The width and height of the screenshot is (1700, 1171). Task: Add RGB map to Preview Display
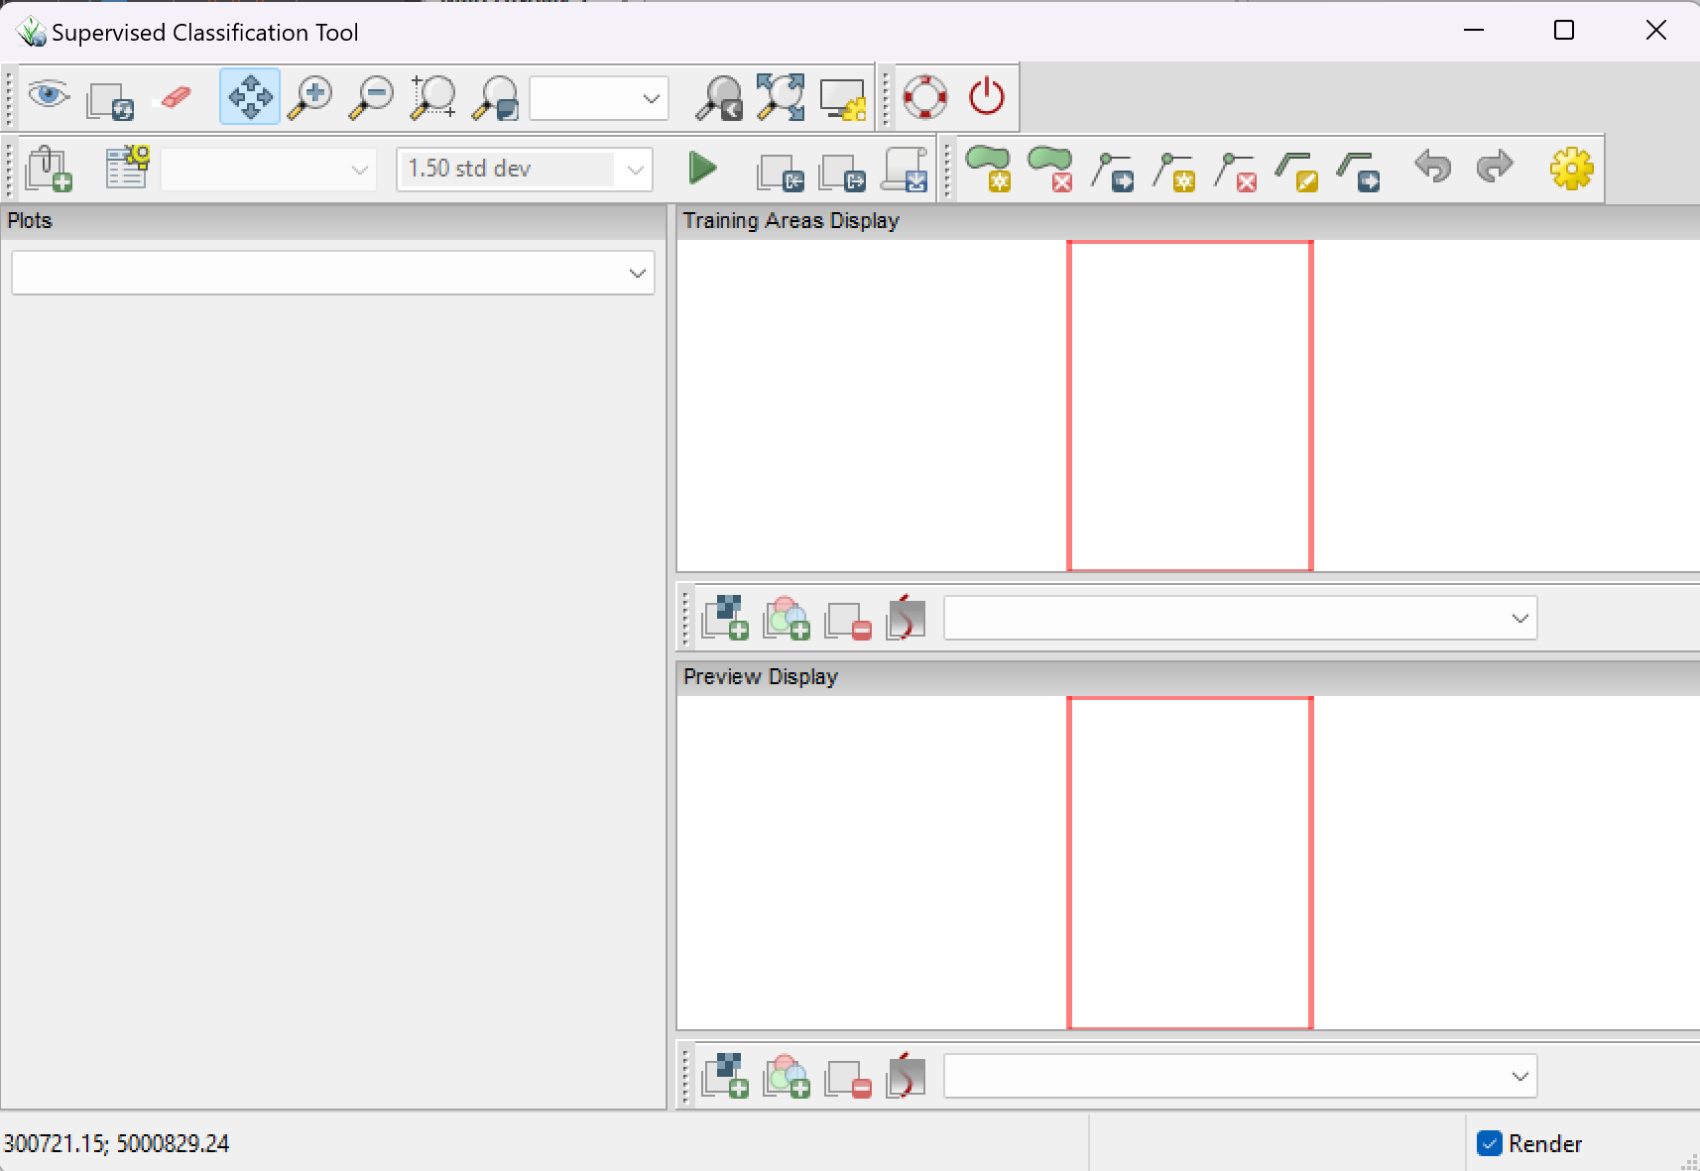pos(787,1076)
